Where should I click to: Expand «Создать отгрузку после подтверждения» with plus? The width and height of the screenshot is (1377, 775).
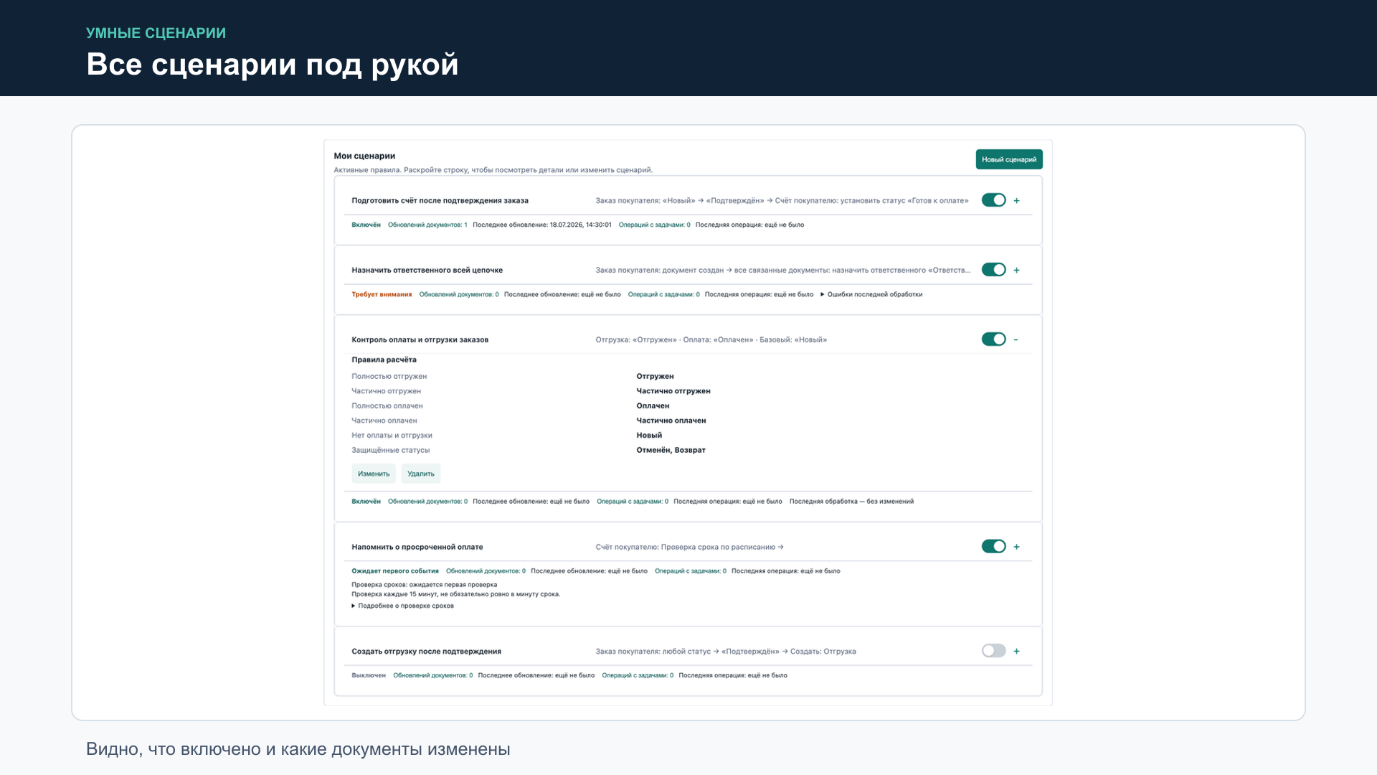point(1016,652)
